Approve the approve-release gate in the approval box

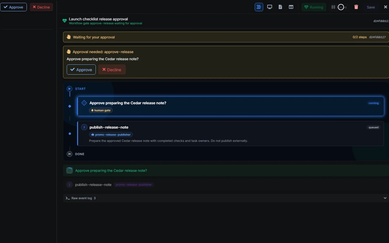coord(81,70)
